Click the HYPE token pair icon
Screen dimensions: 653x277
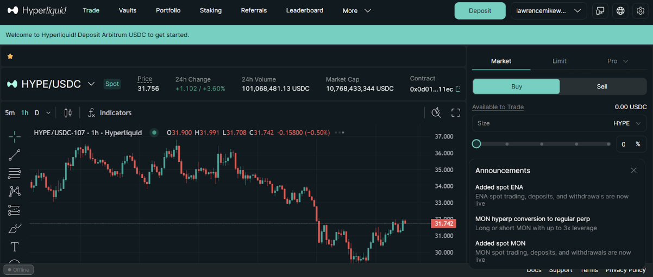click(12, 84)
